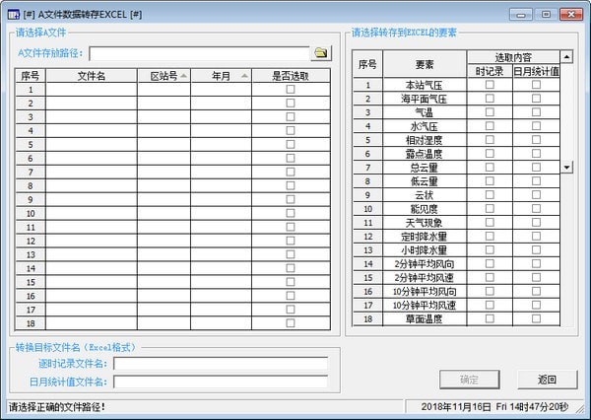Click the 时记录 column header
The height and width of the screenshot is (420, 591).
[x=490, y=71]
